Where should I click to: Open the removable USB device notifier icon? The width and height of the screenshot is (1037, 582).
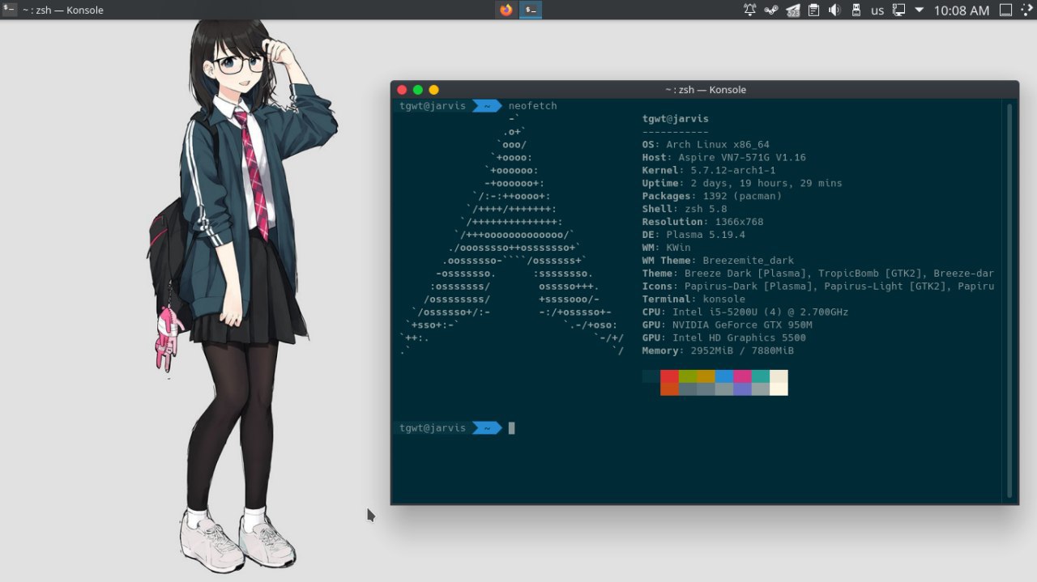(x=856, y=11)
